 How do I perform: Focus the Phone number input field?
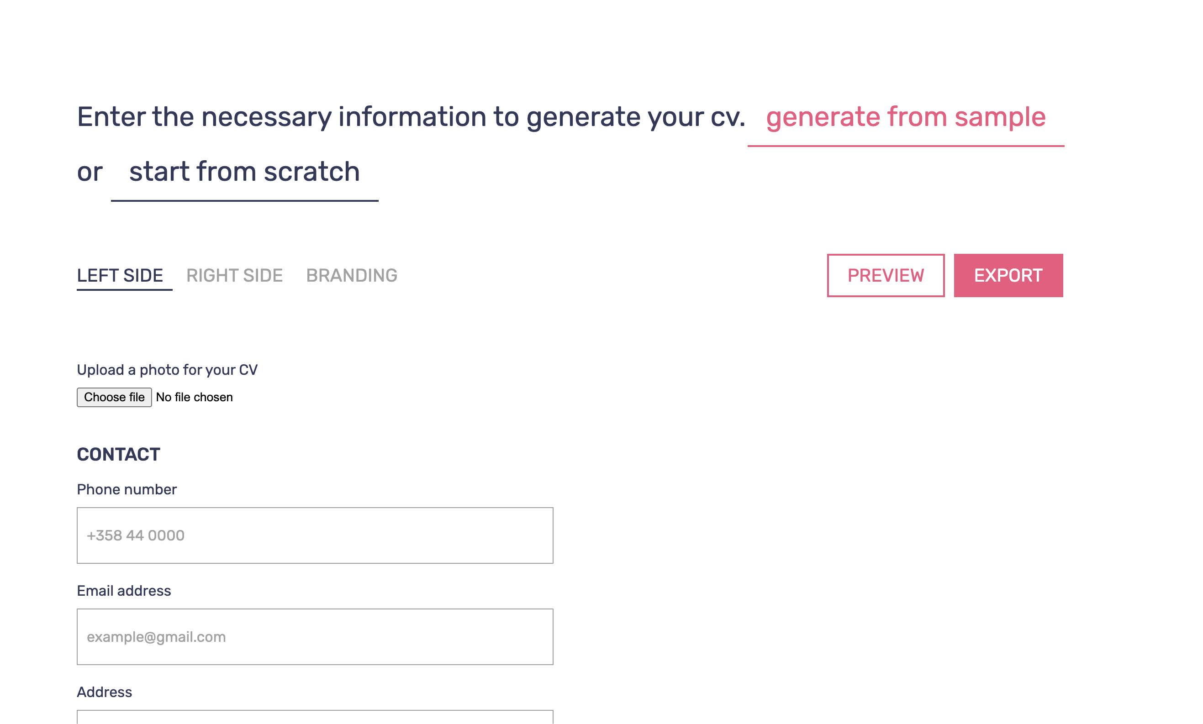click(x=315, y=535)
